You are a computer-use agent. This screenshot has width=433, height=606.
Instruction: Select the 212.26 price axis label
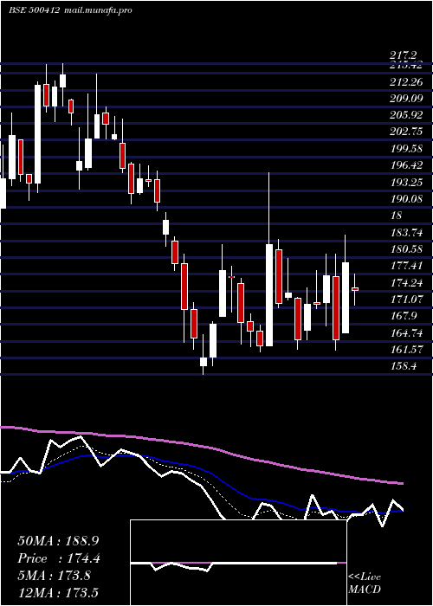(x=406, y=82)
